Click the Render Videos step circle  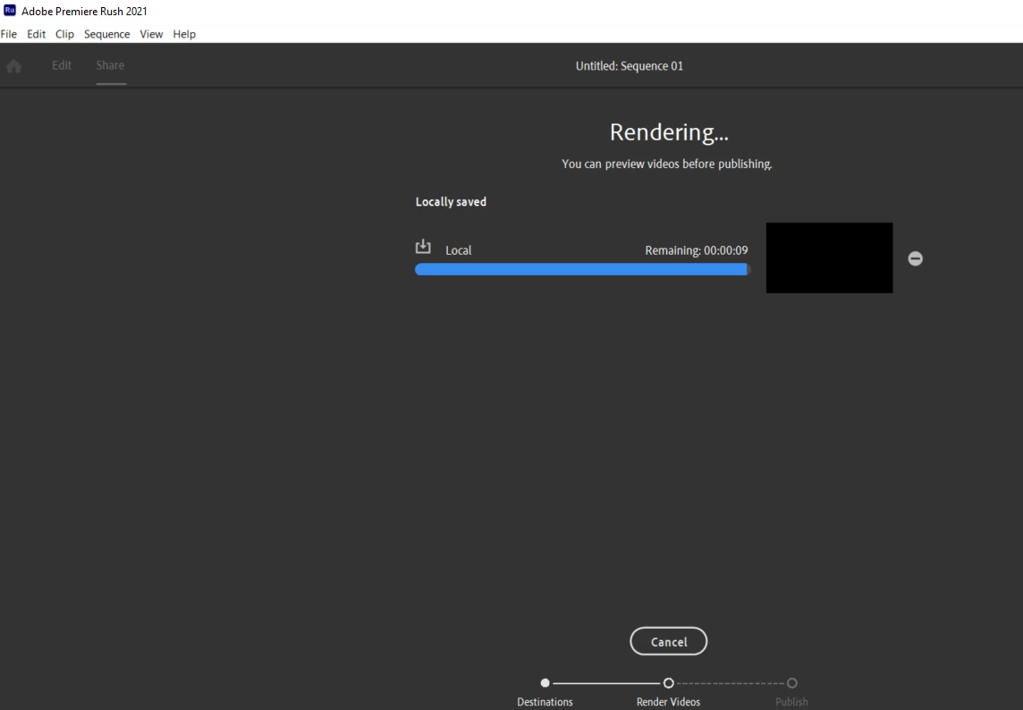(668, 682)
